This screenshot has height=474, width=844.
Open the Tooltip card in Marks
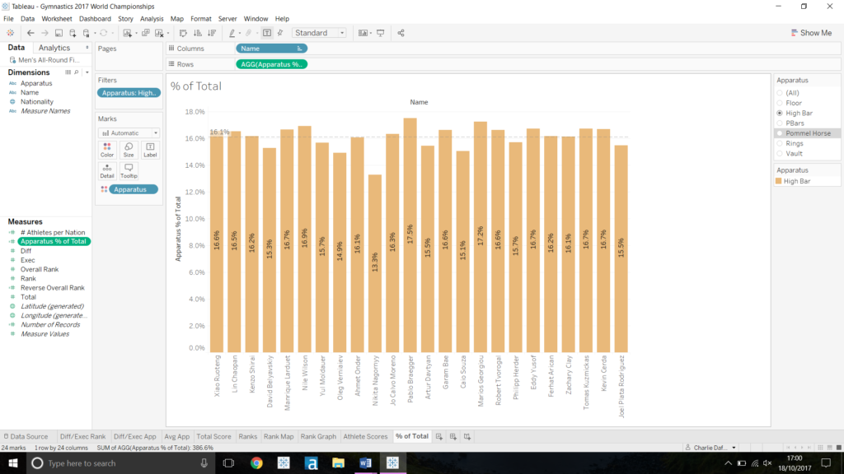pos(129,171)
